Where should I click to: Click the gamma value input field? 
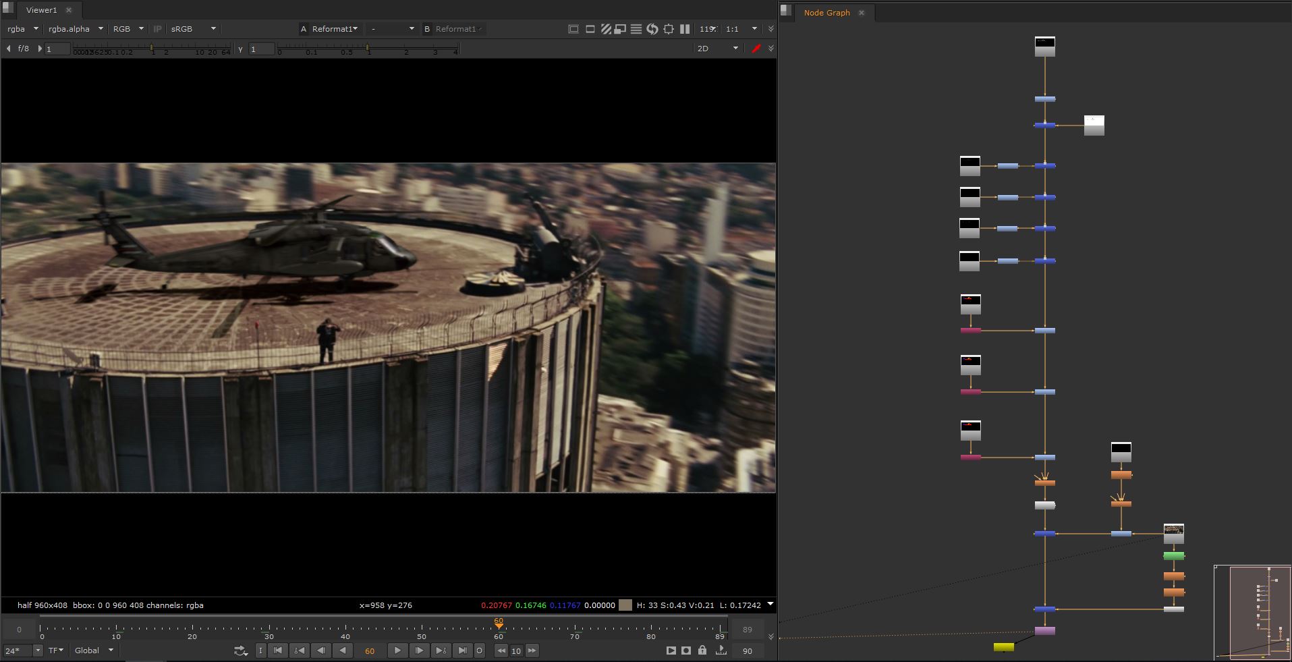point(262,49)
